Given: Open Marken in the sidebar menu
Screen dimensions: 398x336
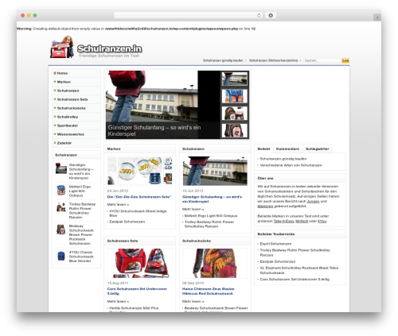Looking at the screenshot, I should tap(76, 82).
